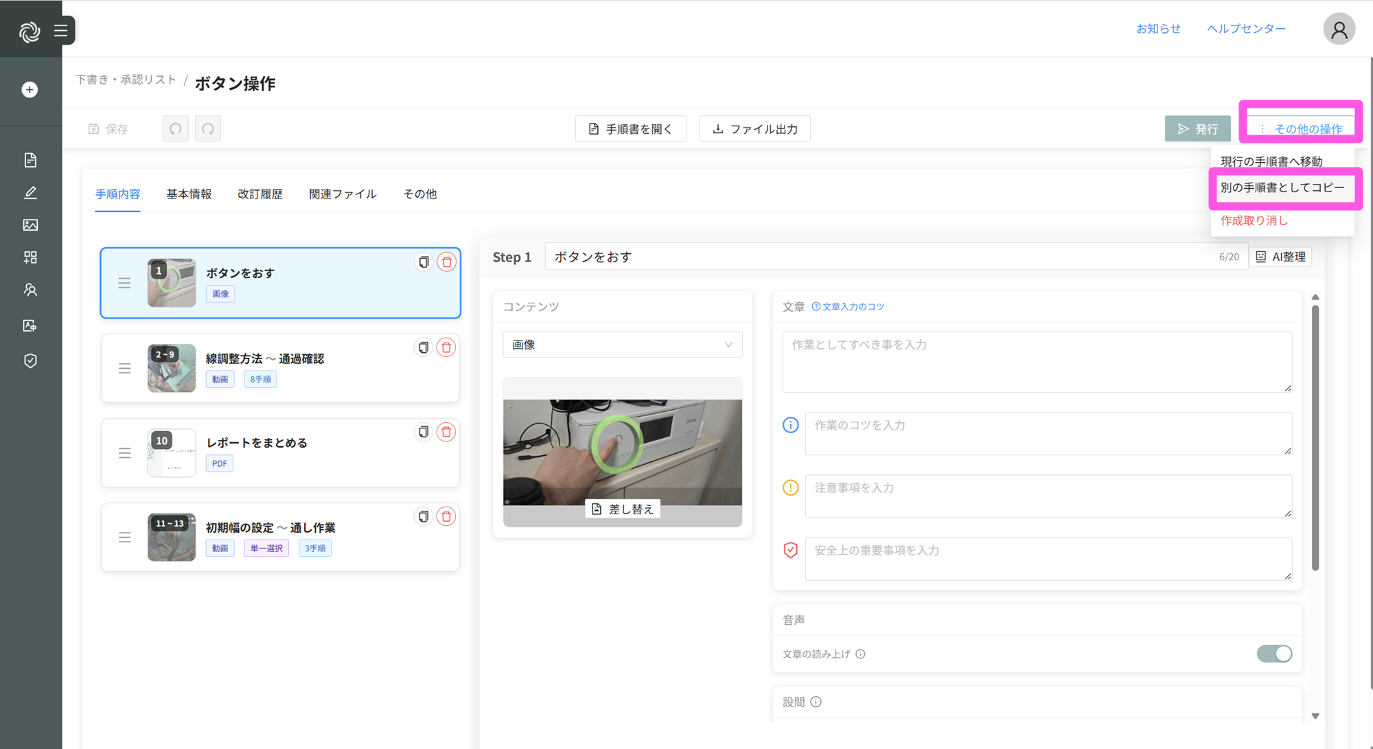Open the hamburger menu icon at top left
The height and width of the screenshot is (749, 1373).
click(61, 31)
